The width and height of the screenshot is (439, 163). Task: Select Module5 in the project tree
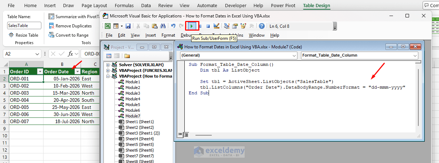133,105
